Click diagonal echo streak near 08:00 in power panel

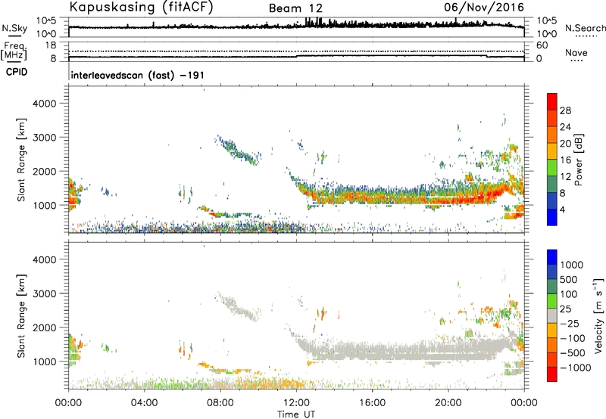point(238,151)
